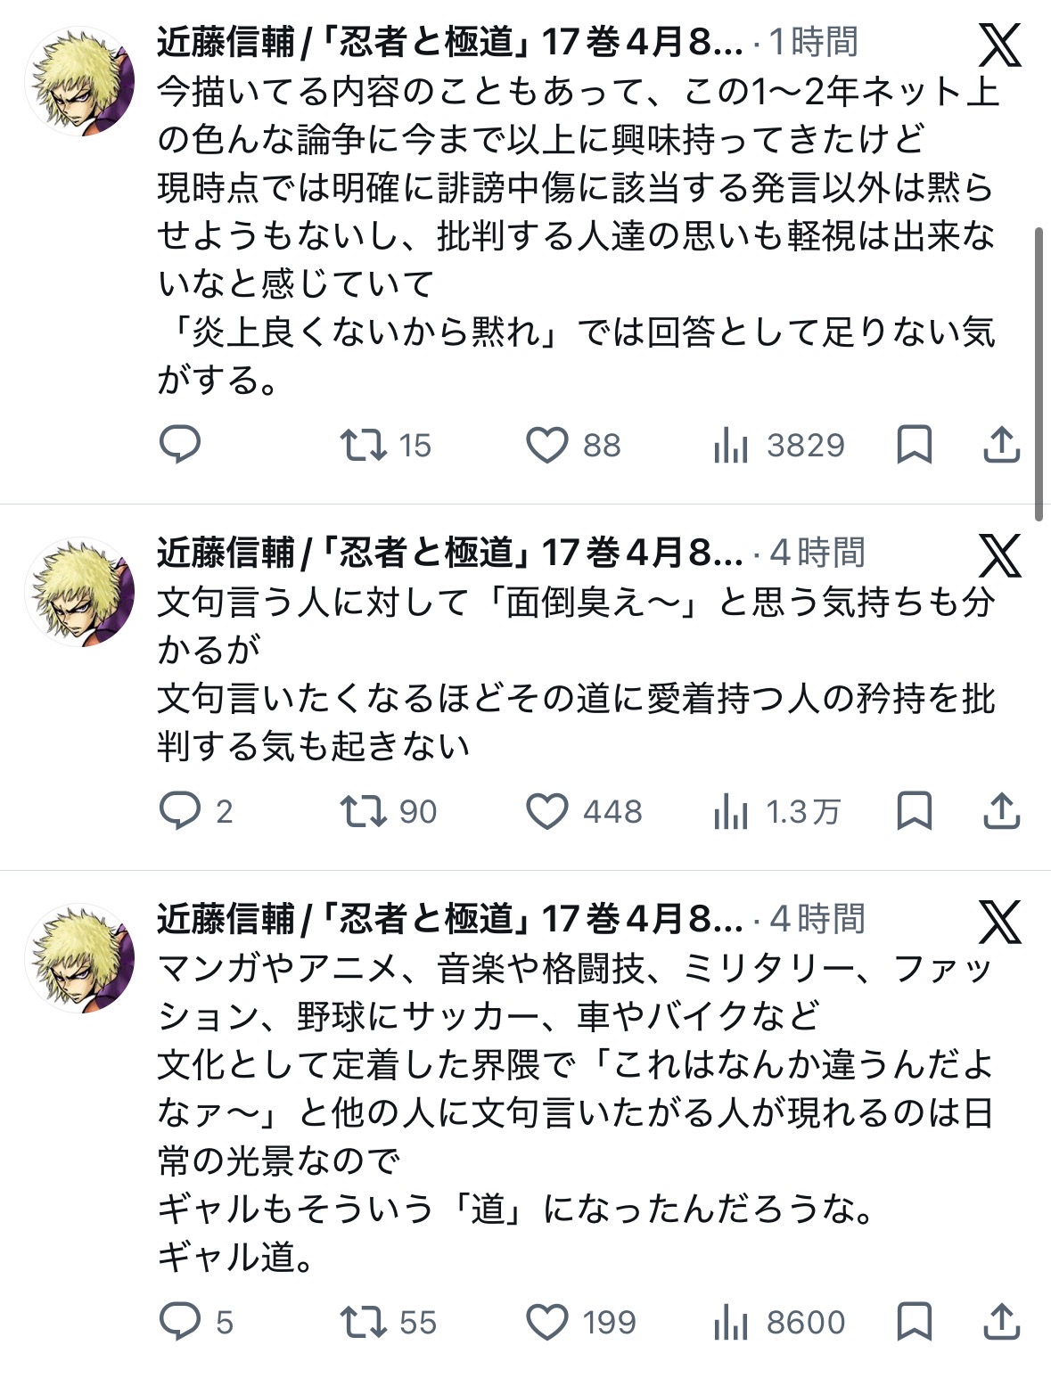The height and width of the screenshot is (1378, 1051).
Task: Bookmark the second tweet
Action: 914,811
